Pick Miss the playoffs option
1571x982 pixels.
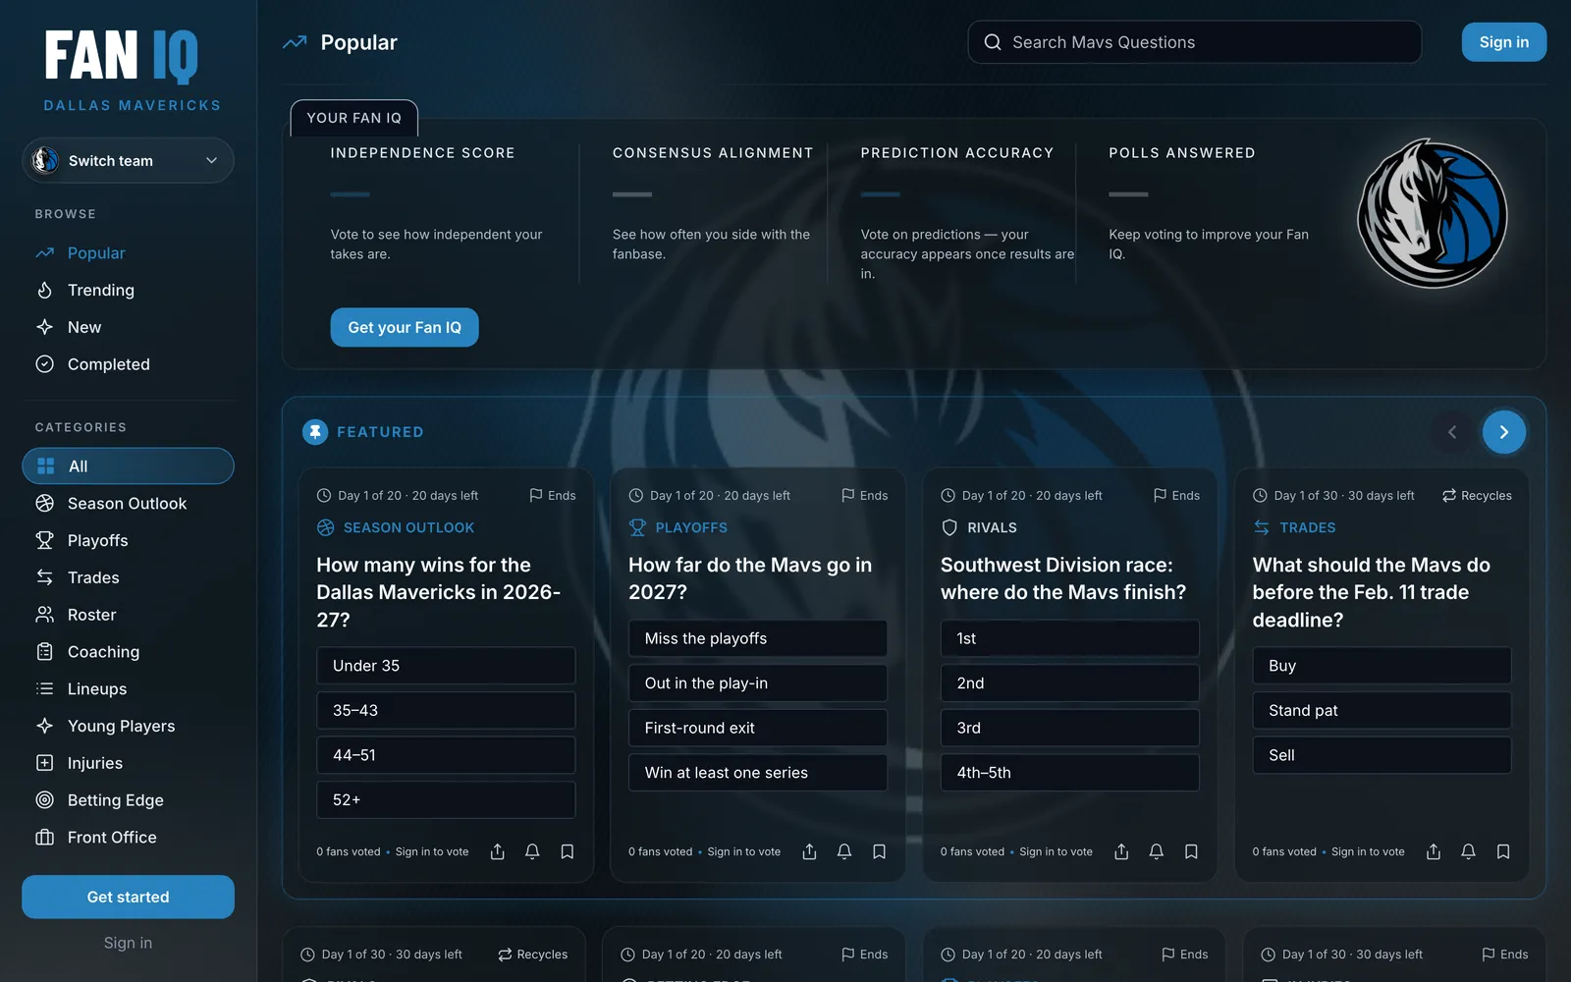click(x=758, y=638)
